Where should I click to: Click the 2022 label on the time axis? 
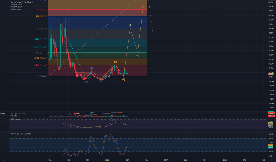click(68, 160)
